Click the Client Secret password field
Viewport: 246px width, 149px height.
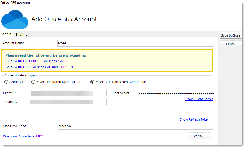tap(176, 93)
